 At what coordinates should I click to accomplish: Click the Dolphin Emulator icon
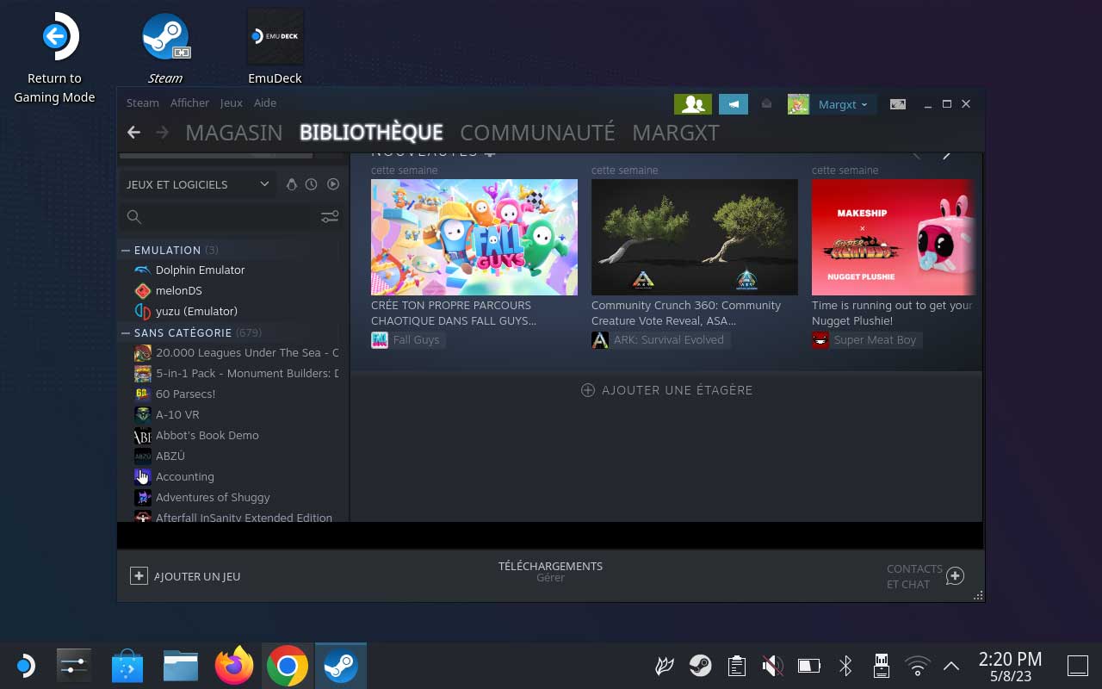[143, 270]
